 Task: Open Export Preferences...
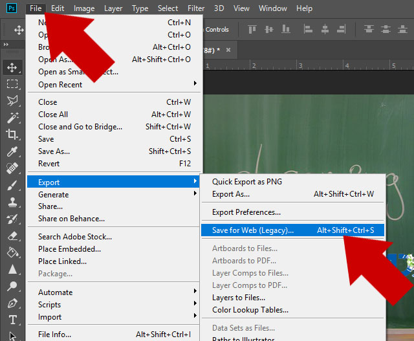pyautogui.click(x=292, y=212)
